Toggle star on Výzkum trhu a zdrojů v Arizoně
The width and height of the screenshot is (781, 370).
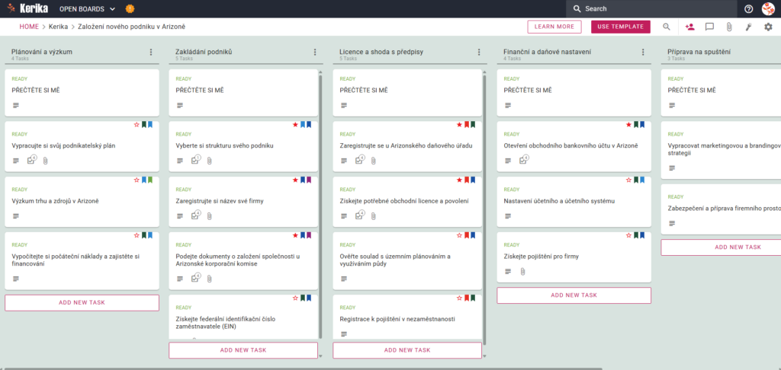pos(136,180)
